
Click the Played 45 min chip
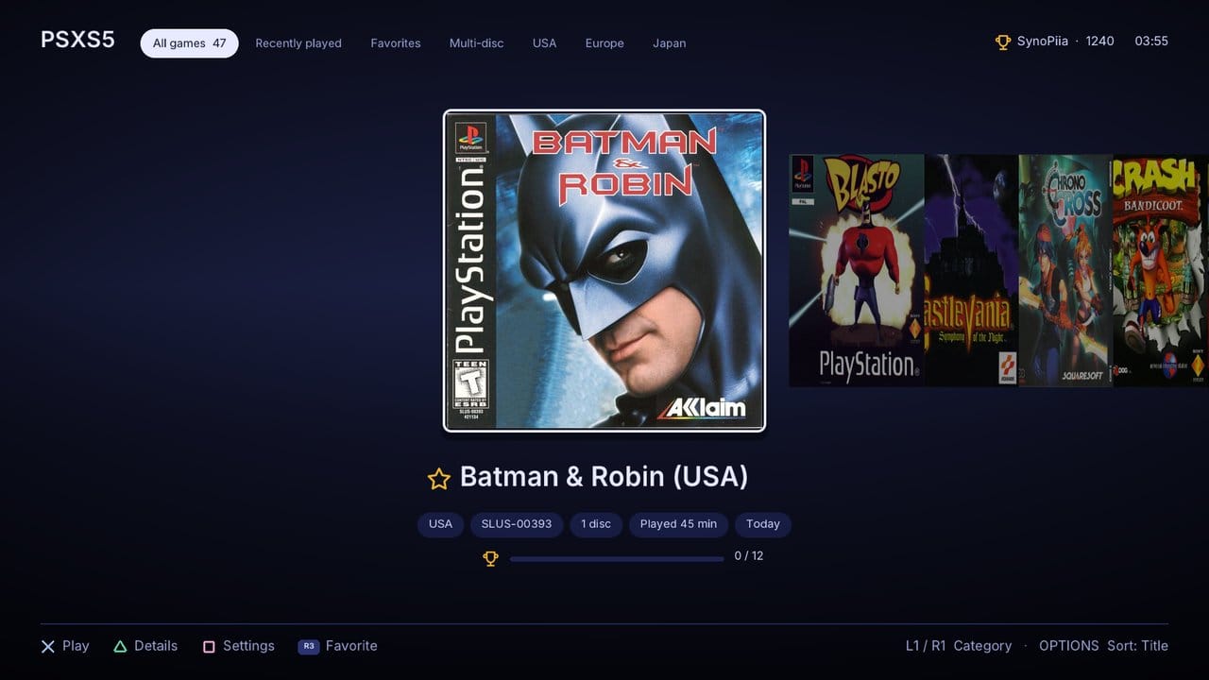pyautogui.click(x=679, y=524)
